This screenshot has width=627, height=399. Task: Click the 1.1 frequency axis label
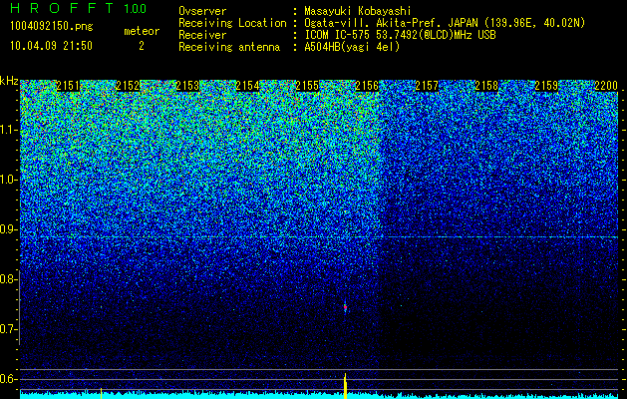pyautogui.click(x=8, y=130)
